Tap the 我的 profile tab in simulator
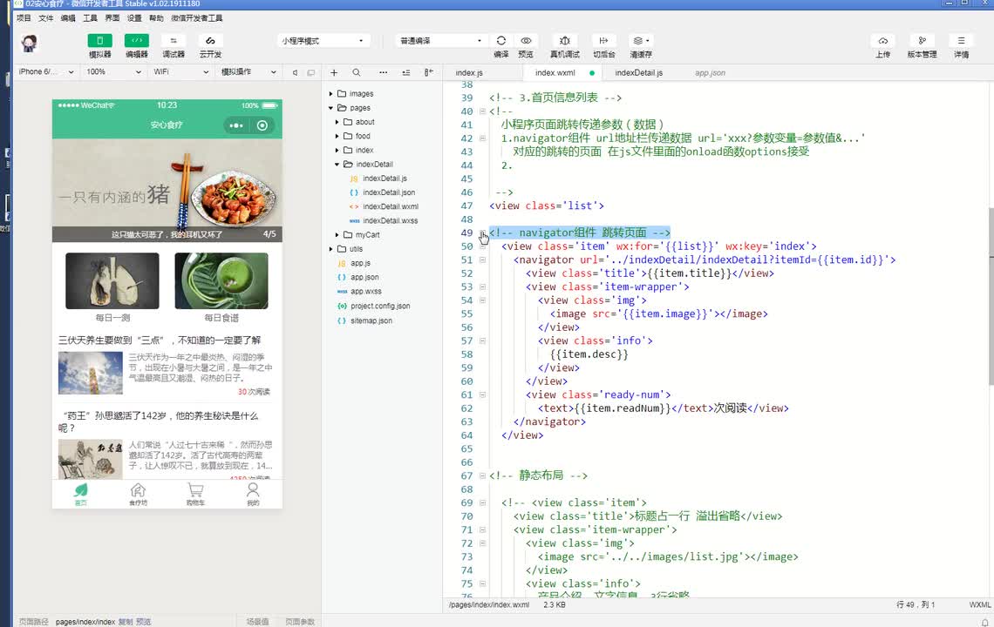994x627 pixels. coord(253,494)
